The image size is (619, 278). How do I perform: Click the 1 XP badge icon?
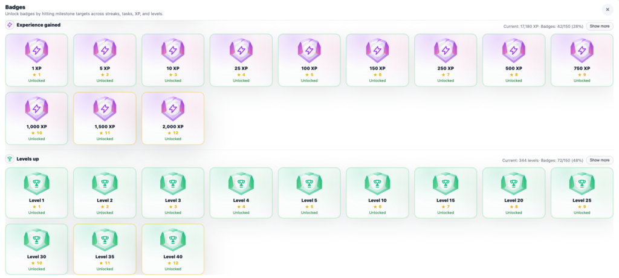(x=36, y=50)
